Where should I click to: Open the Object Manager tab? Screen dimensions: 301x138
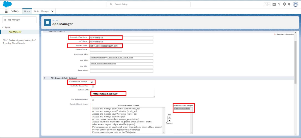pos(41,11)
